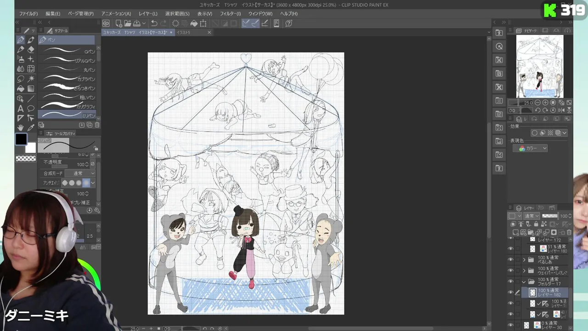Click the Open file folder icon
This screenshot has width=588, height=331.
127,23
